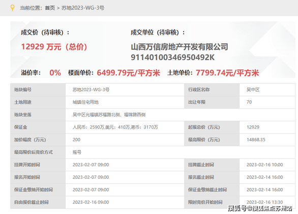Click the land unit price 7799.74元/平方米
298x214 pixels.
click(227, 73)
